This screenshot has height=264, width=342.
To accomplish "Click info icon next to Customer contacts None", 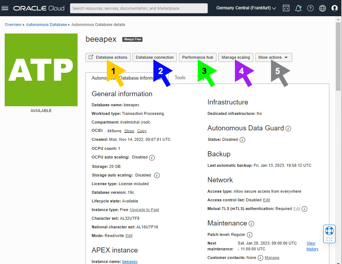I will point(260,258).
